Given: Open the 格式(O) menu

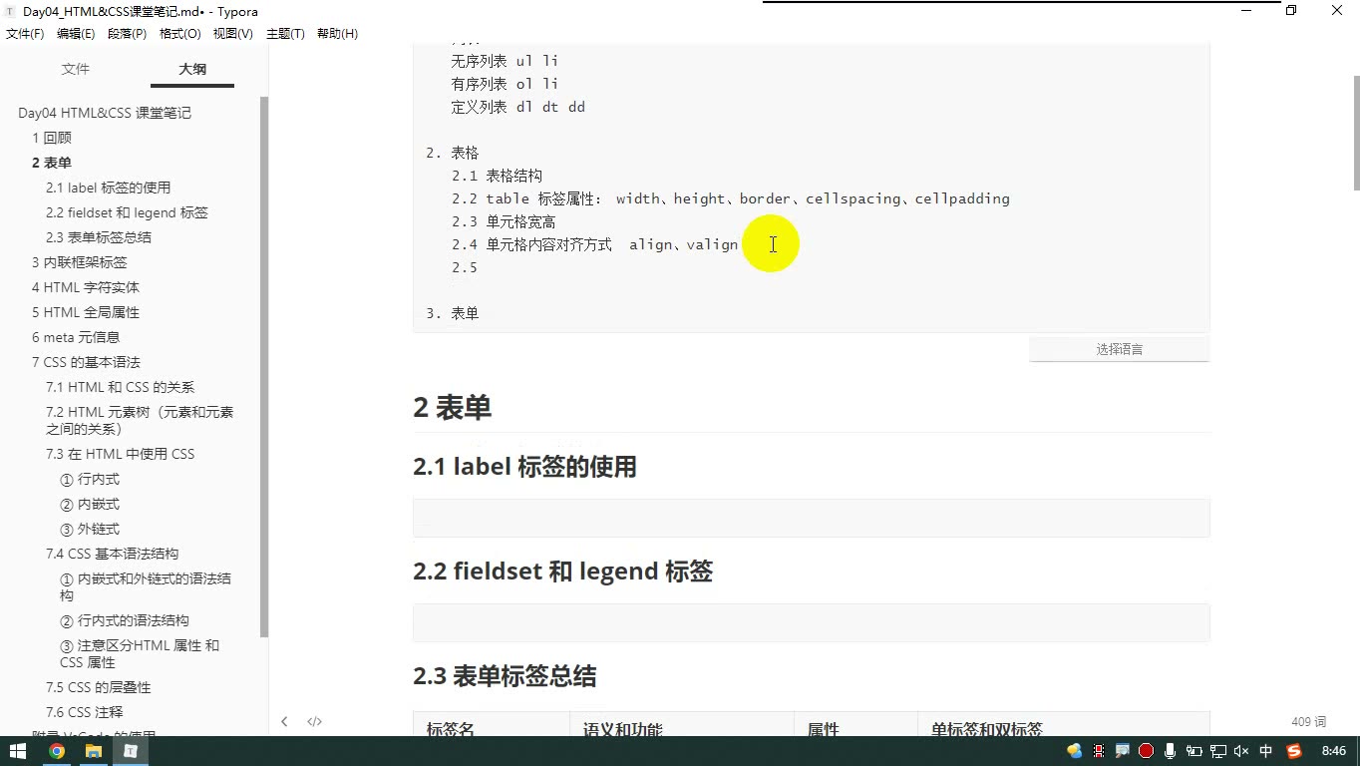Looking at the screenshot, I should 180,34.
